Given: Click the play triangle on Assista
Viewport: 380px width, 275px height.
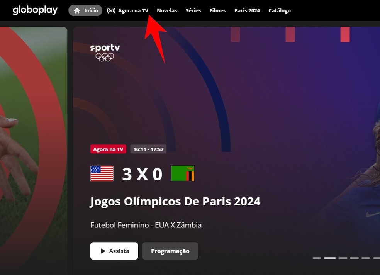Looking at the screenshot, I should 103,251.
